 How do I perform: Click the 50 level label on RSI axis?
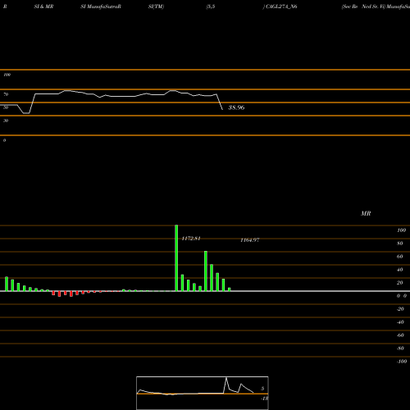point(6,107)
